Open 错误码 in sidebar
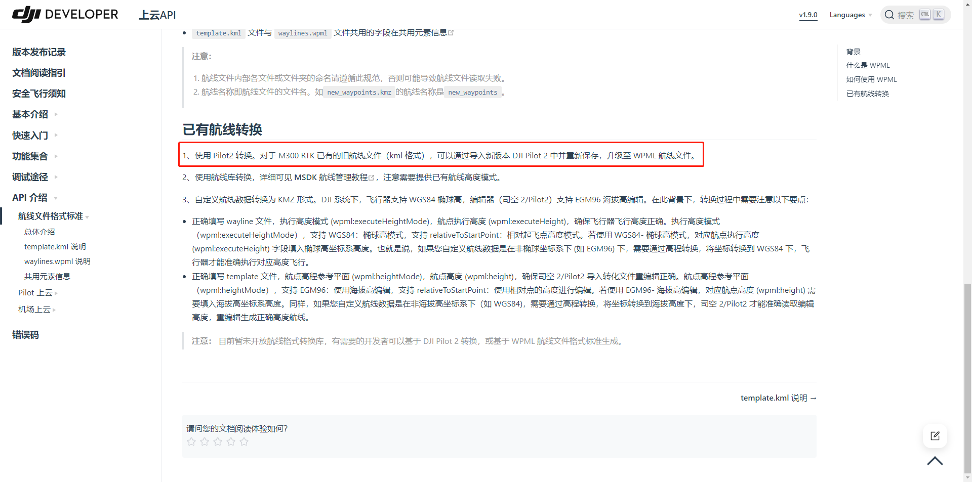 coord(25,335)
